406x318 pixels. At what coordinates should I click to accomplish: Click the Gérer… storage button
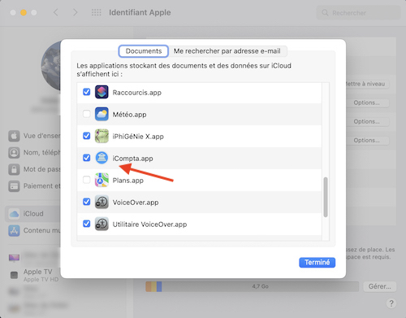[379, 286]
